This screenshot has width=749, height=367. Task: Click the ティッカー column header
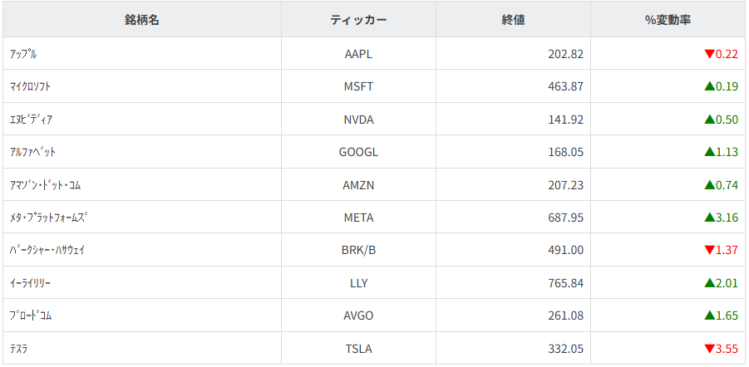pos(358,20)
